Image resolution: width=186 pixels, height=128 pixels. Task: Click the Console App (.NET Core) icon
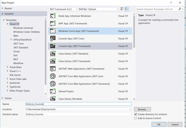(x=53, y=39)
